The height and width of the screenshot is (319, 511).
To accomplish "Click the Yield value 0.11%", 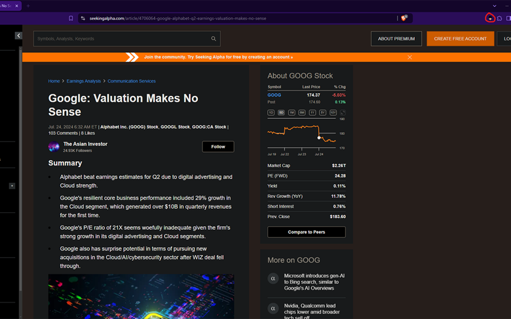I will 340,186.
